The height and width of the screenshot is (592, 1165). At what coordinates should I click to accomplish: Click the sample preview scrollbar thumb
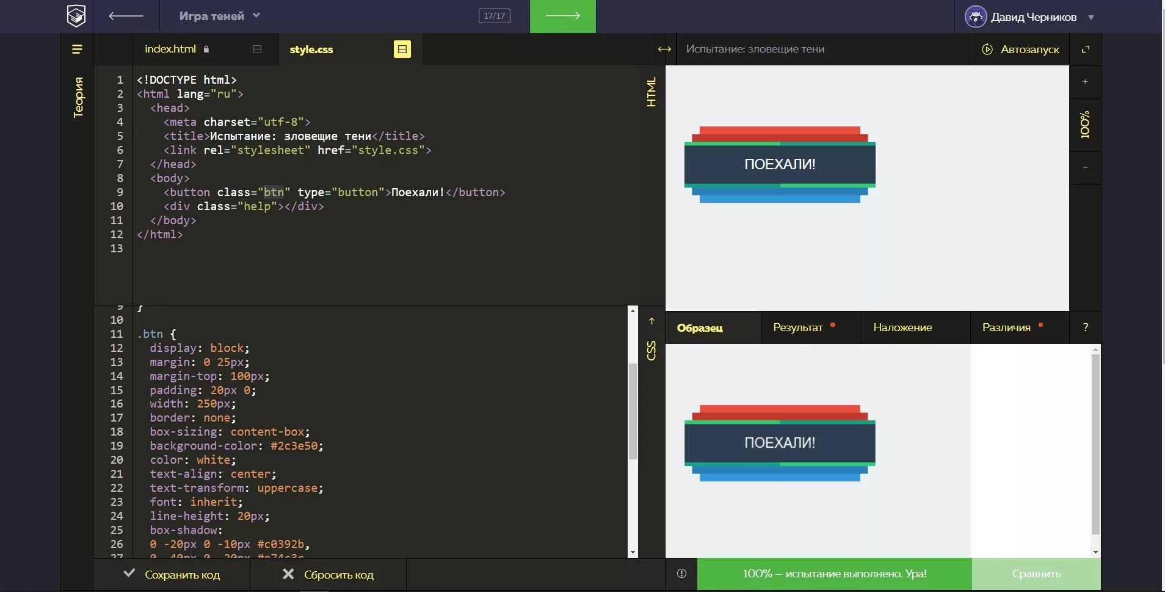click(x=1095, y=444)
